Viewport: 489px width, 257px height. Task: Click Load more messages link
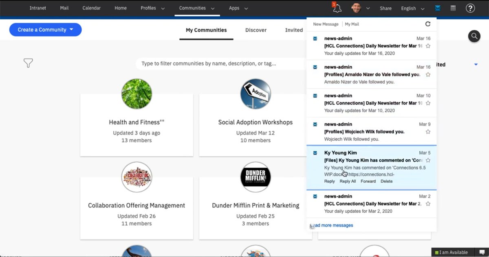[x=332, y=225]
